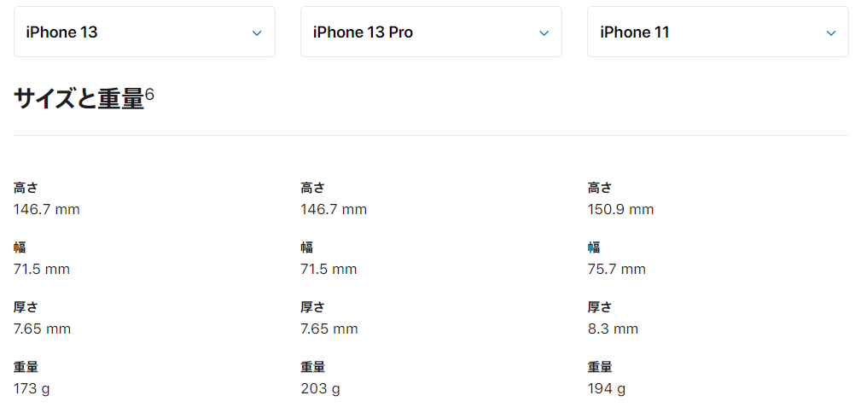Open the iPhone 13 Pro model dropdown
The image size is (855, 413).
pyautogui.click(x=431, y=32)
